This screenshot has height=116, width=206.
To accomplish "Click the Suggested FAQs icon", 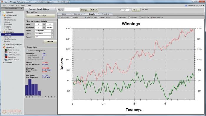I will click(x=186, y=6).
